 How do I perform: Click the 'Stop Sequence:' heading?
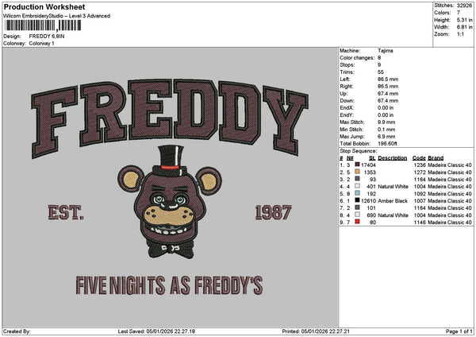[x=359, y=151]
